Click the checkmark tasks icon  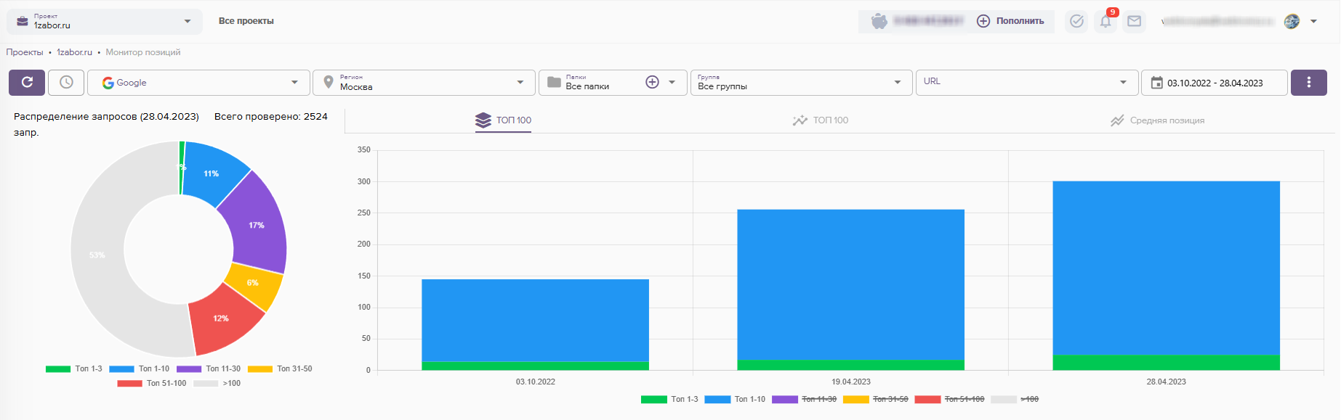pos(1076,21)
